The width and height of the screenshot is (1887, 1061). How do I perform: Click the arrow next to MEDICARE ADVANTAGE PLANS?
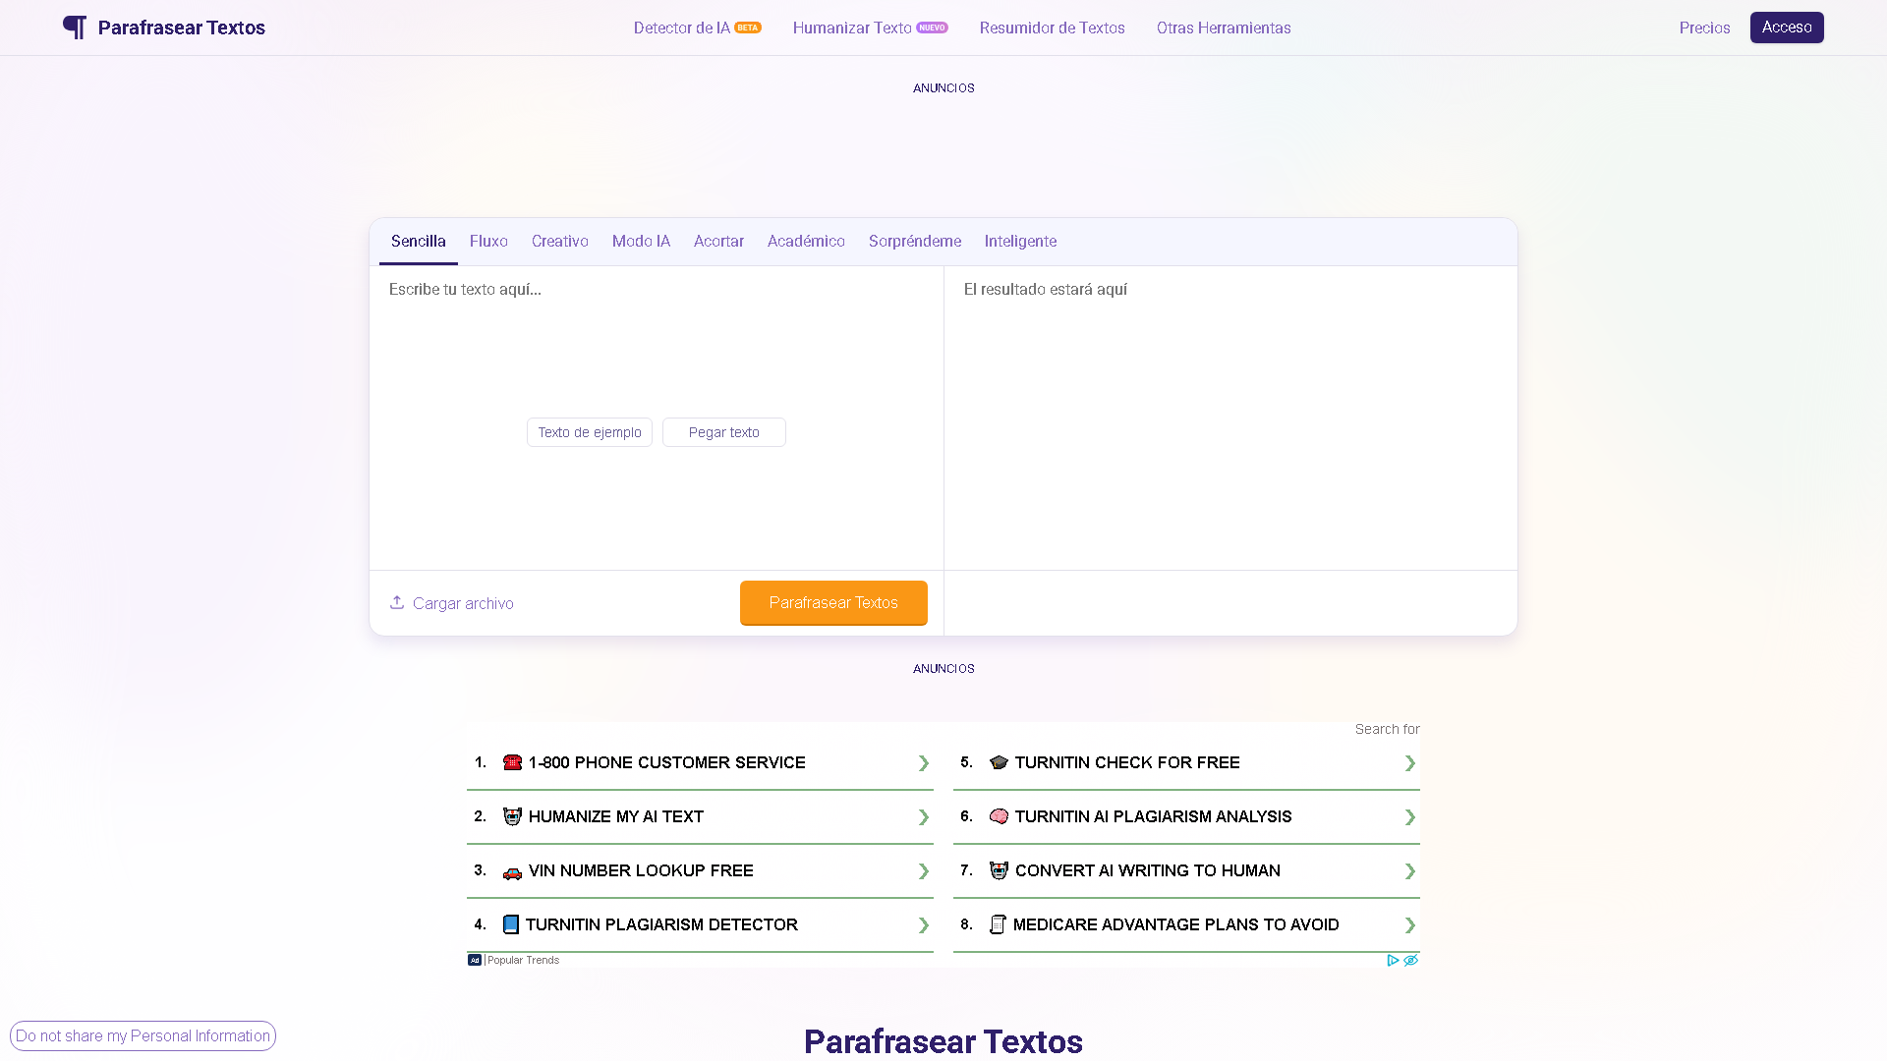[1409, 924]
